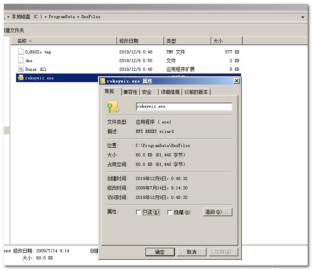The width and height of the screenshot is (312, 270).
Task: Open the address bar history dropdown arrow
Action: point(303,17)
